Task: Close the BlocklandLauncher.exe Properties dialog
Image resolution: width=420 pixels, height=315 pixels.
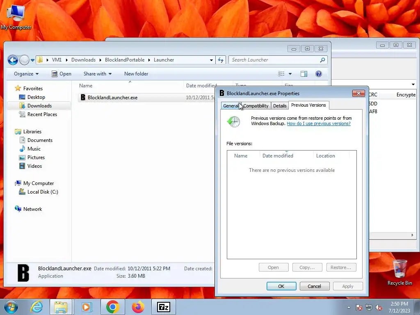Action: pyautogui.click(x=358, y=93)
